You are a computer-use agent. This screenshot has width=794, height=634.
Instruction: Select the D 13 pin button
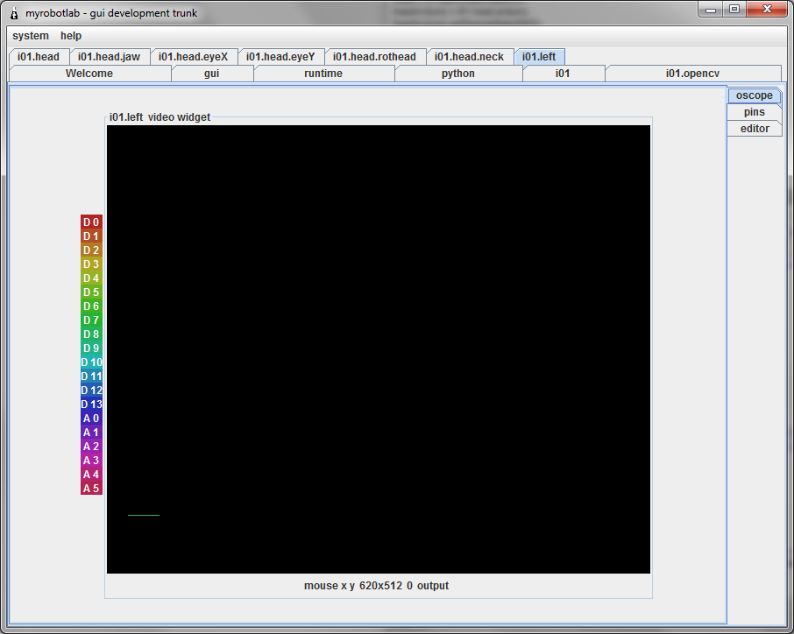coord(91,405)
